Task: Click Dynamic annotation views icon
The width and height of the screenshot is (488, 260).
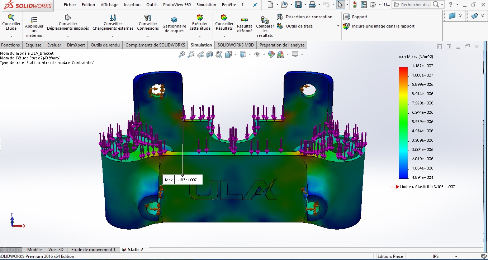Action: tap(219, 54)
